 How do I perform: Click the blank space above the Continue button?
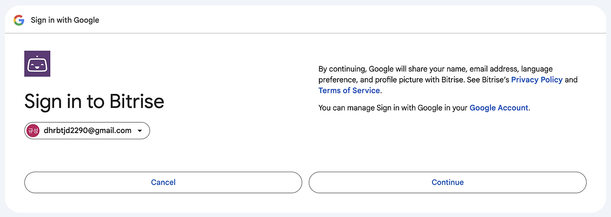[448, 143]
